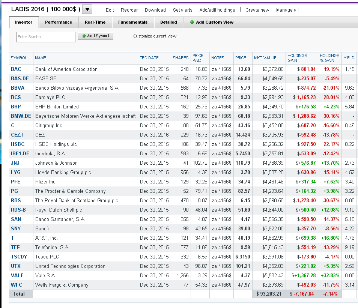Click Set alerts link
Viewport: 358px width, 308px height.
point(183,10)
